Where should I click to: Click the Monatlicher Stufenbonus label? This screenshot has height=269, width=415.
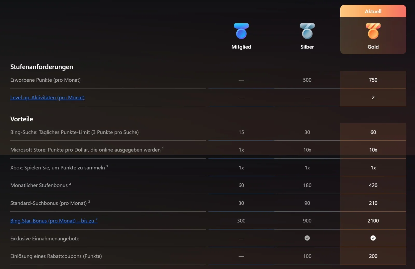[x=41, y=185]
